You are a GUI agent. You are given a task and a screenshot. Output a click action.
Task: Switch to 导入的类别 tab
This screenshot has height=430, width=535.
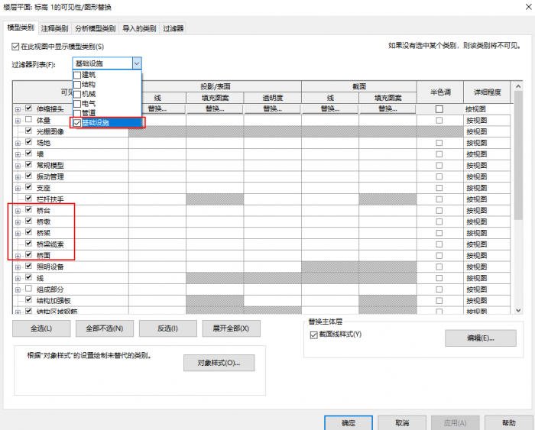pos(139,28)
